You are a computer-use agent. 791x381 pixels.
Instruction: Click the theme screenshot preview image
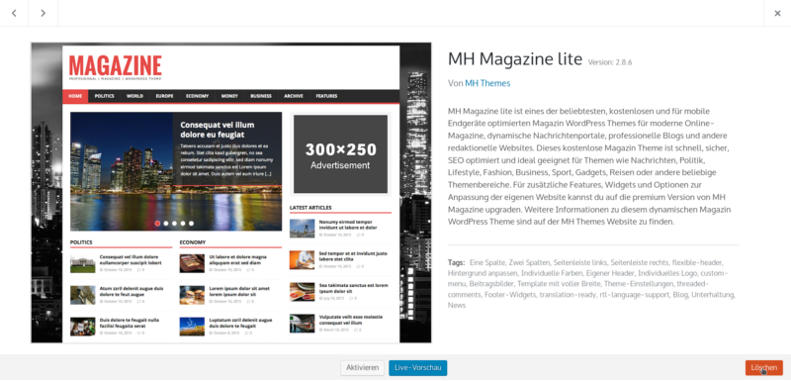[x=231, y=193]
